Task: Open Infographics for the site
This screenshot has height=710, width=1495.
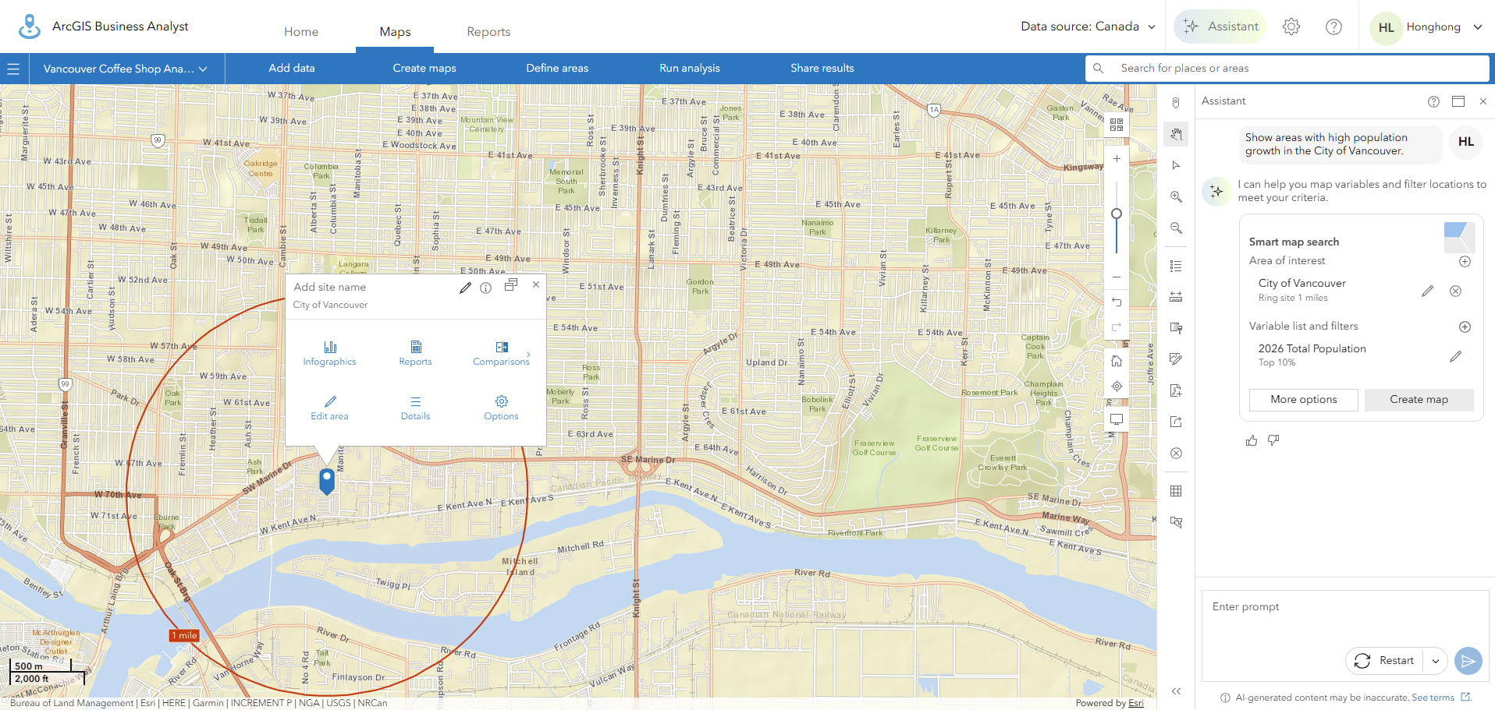Action: (x=329, y=353)
